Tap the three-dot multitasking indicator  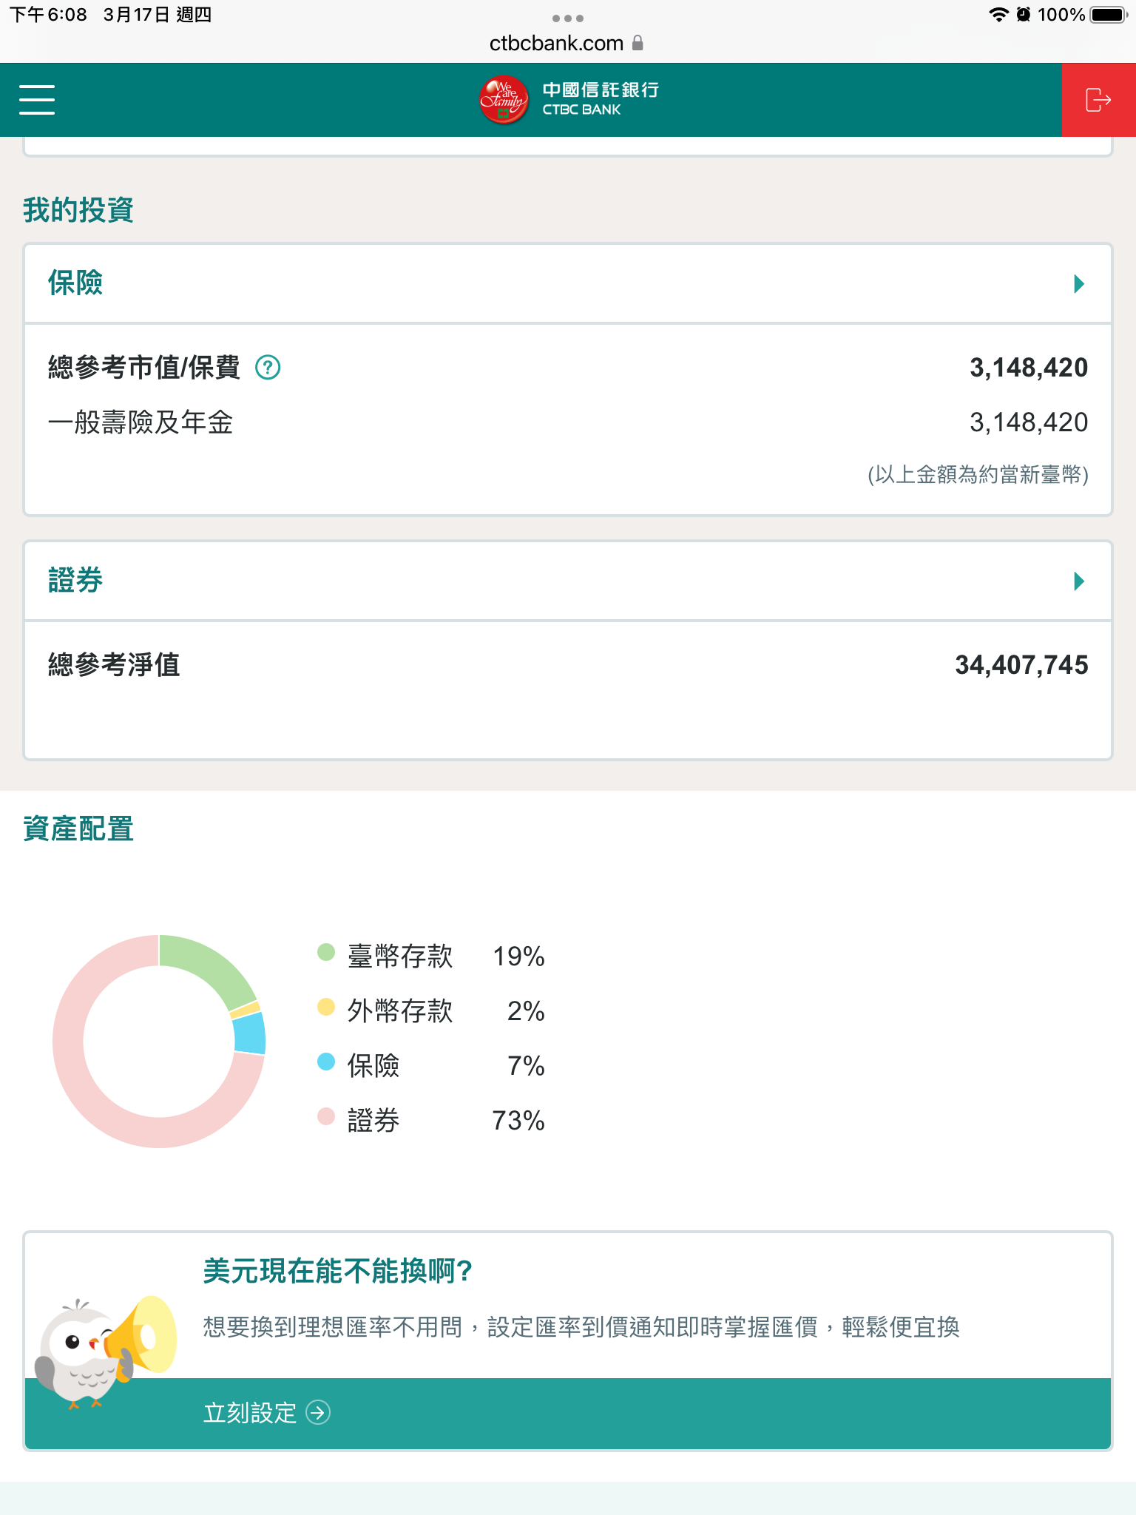(568, 18)
